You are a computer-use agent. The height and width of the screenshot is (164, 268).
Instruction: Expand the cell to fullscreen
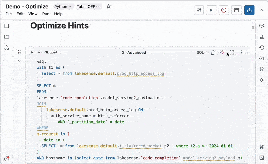tap(232, 52)
